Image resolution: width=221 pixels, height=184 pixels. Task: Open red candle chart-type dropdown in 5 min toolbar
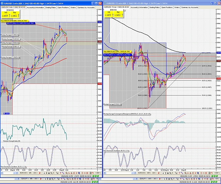tap(40, 173)
